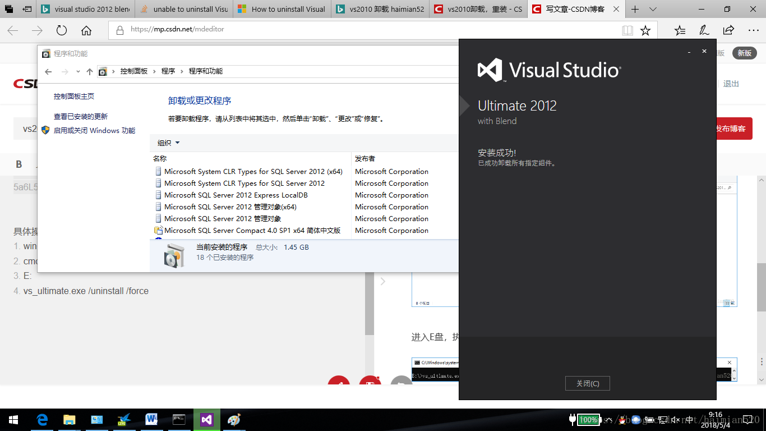
Task: Switch to 'visual studio 2012 blen' tab
Action: click(x=86, y=9)
